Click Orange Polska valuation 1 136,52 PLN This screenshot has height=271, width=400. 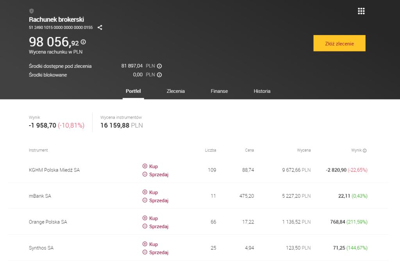coord(296,222)
